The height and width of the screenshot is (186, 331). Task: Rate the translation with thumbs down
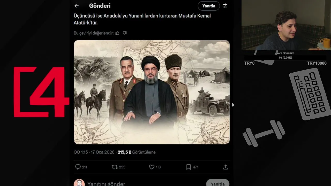click(x=125, y=33)
